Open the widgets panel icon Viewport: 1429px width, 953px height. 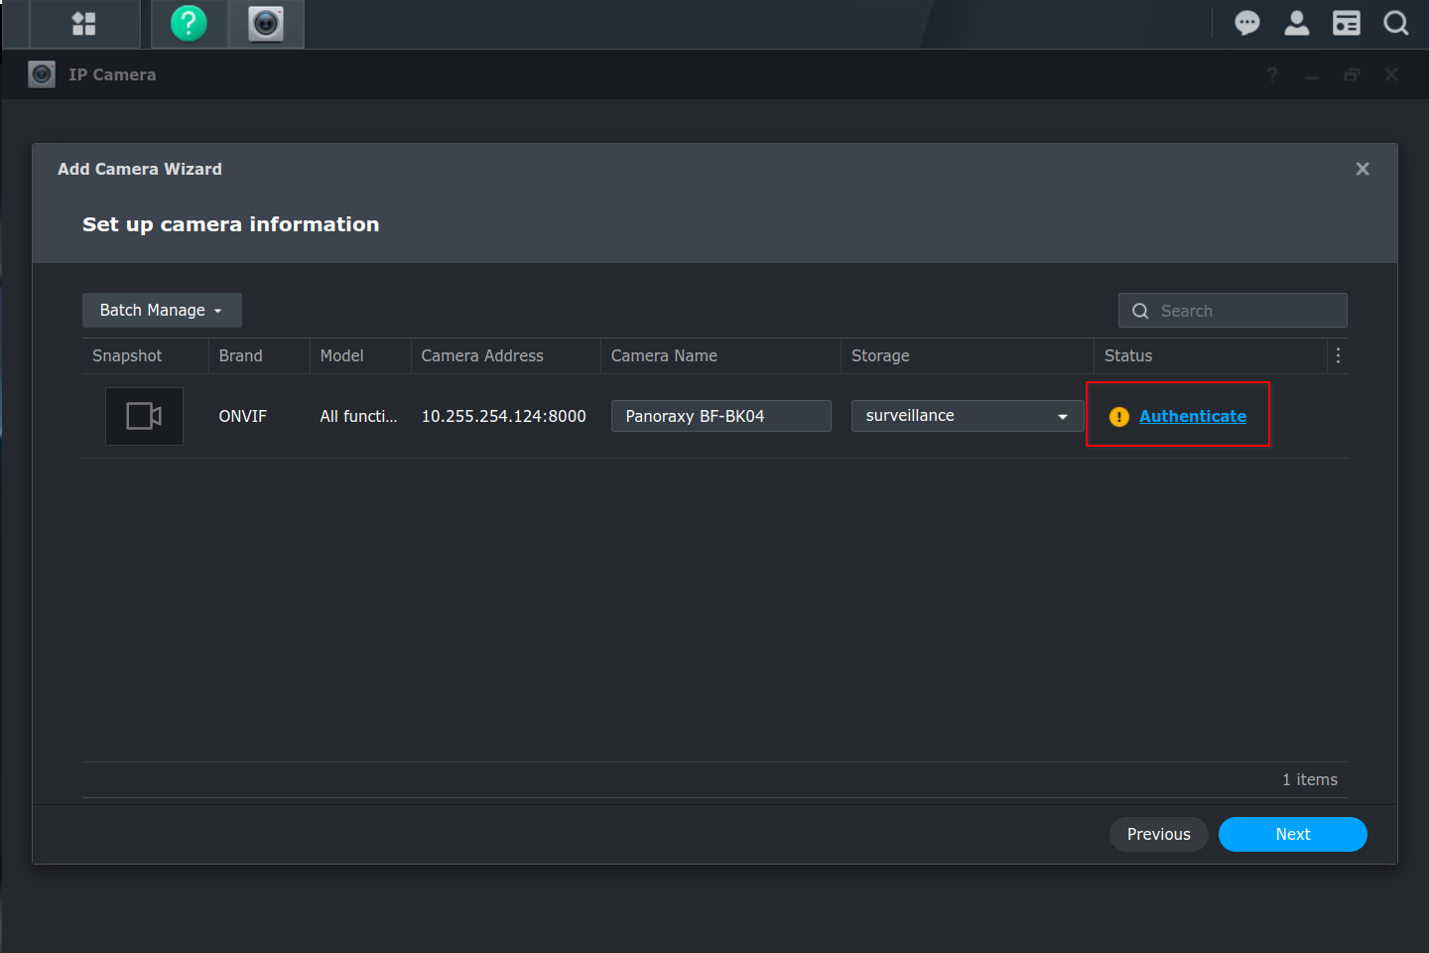(1346, 23)
